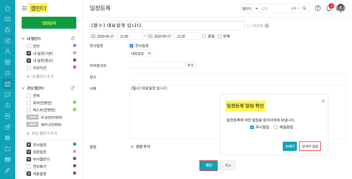Open the contacts person icon in sidebar
352x179 pixels.
8,51
